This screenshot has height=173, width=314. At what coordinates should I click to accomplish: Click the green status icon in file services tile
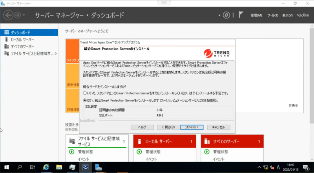click(72, 152)
